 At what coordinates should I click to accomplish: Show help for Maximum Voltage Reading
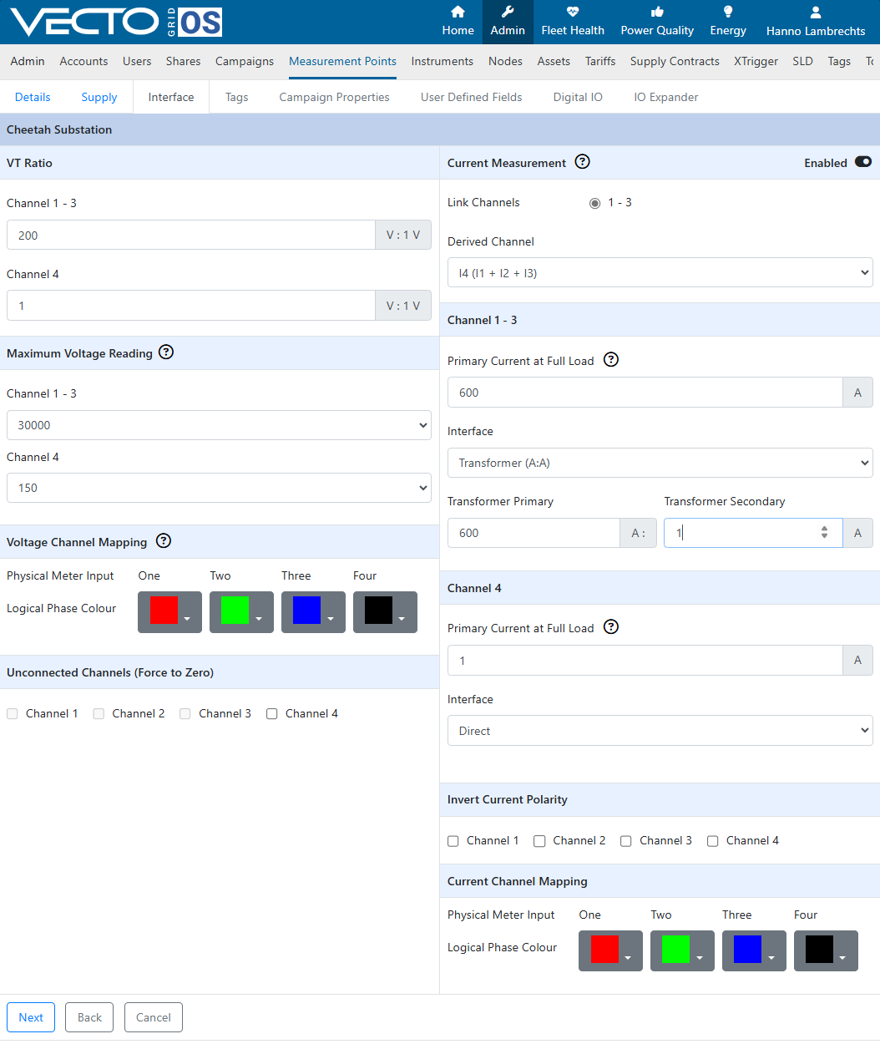(x=166, y=352)
